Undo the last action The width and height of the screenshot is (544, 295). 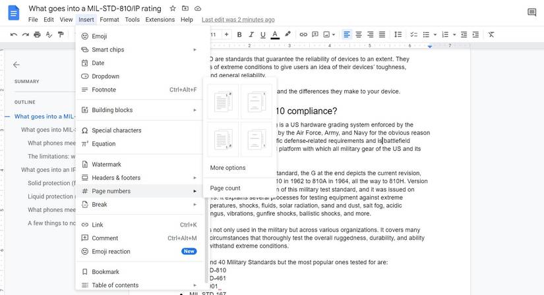(14, 35)
